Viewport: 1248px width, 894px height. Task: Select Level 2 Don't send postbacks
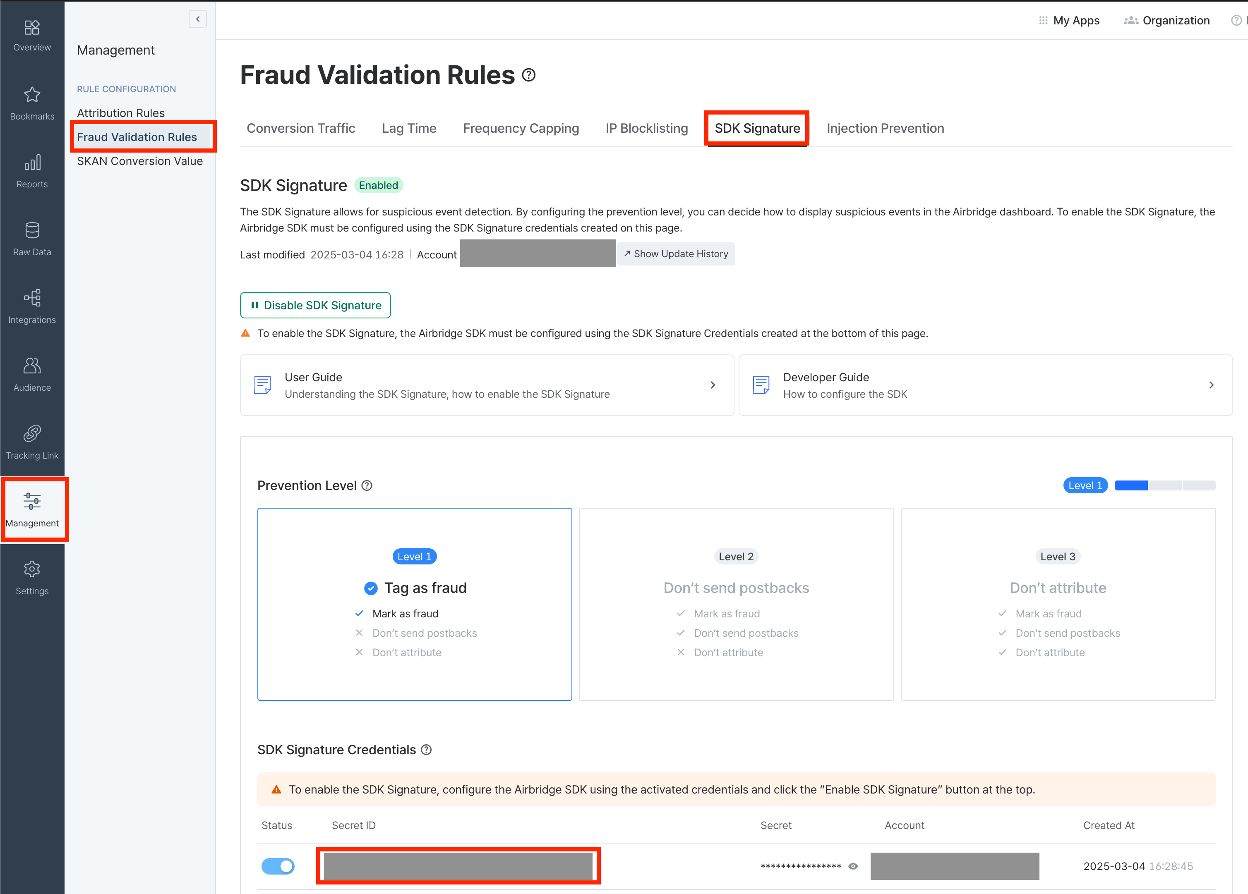(736, 604)
